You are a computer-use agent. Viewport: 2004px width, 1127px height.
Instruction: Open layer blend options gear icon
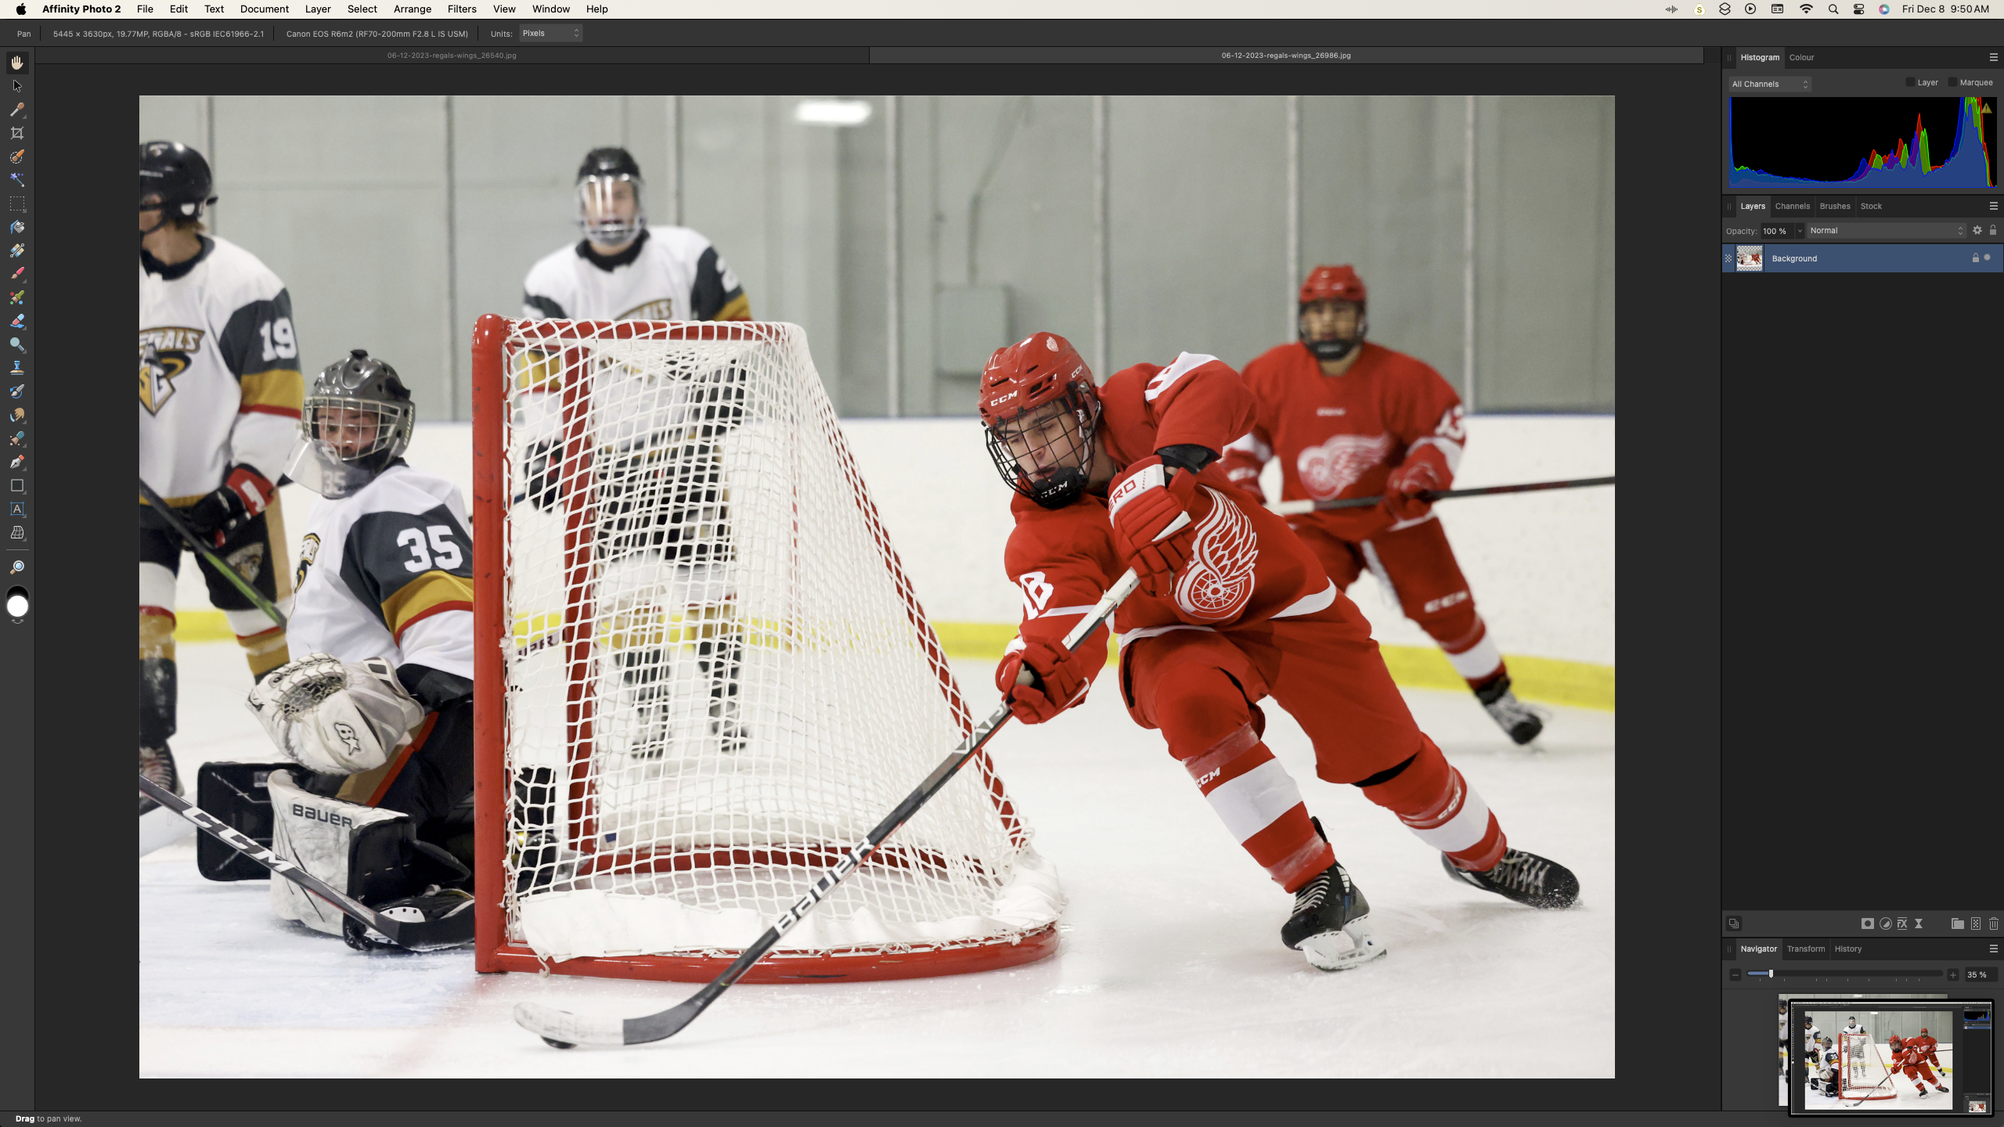click(x=1977, y=230)
